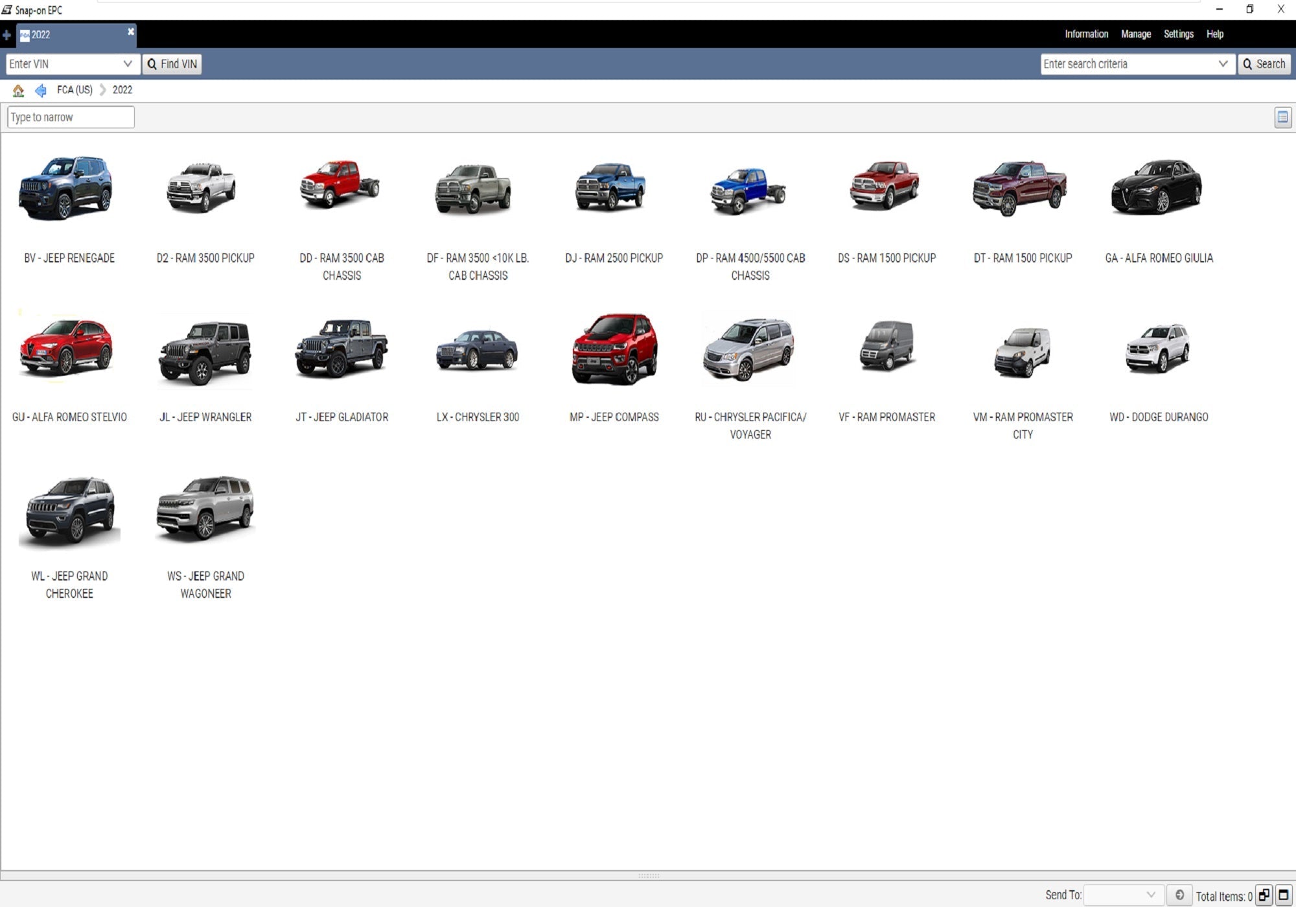Expand the search criteria dropdown arrow
1296x907 pixels.
pos(1223,63)
